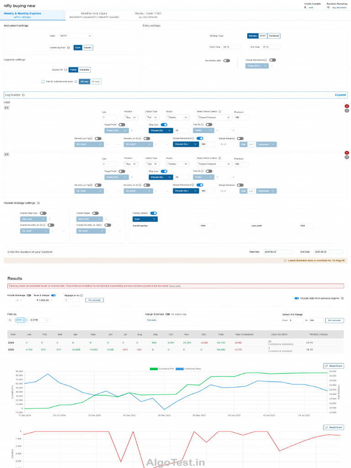The height and width of the screenshot is (468, 351).
Task: Open info icon next to Leg Builder
Action: [x=23, y=95]
